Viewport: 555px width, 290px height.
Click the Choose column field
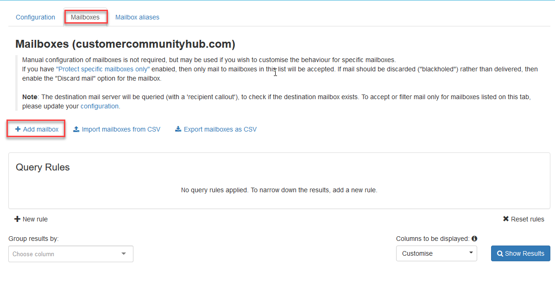coord(65,254)
